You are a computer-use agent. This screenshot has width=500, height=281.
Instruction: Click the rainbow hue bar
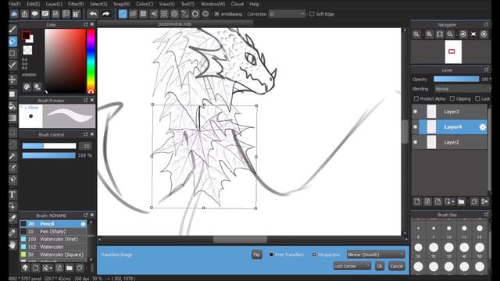pyautogui.click(x=91, y=61)
